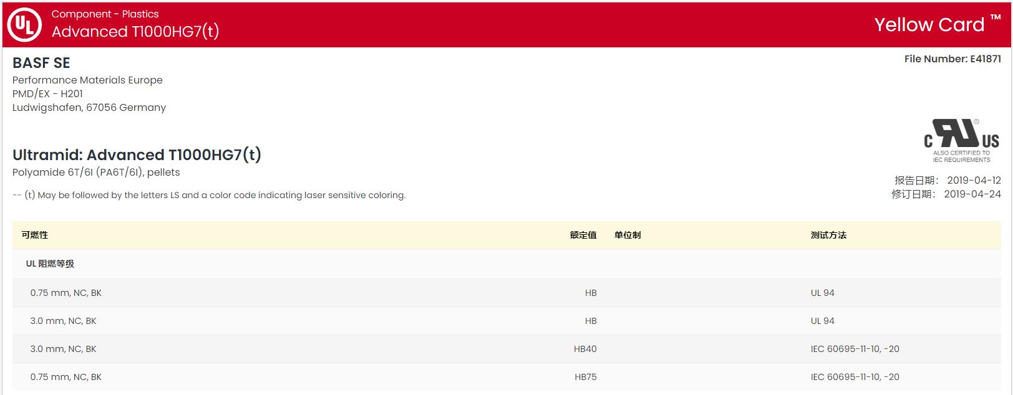Select the 'HB40' rating value
Screen dimensions: 1013x395
[585, 349]
